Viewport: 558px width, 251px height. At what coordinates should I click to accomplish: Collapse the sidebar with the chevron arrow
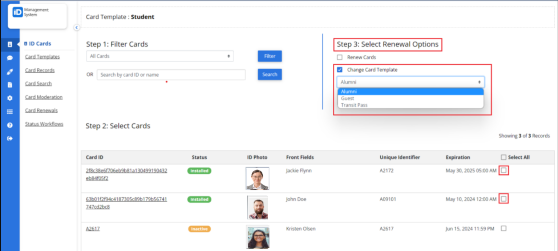(76, 28)
